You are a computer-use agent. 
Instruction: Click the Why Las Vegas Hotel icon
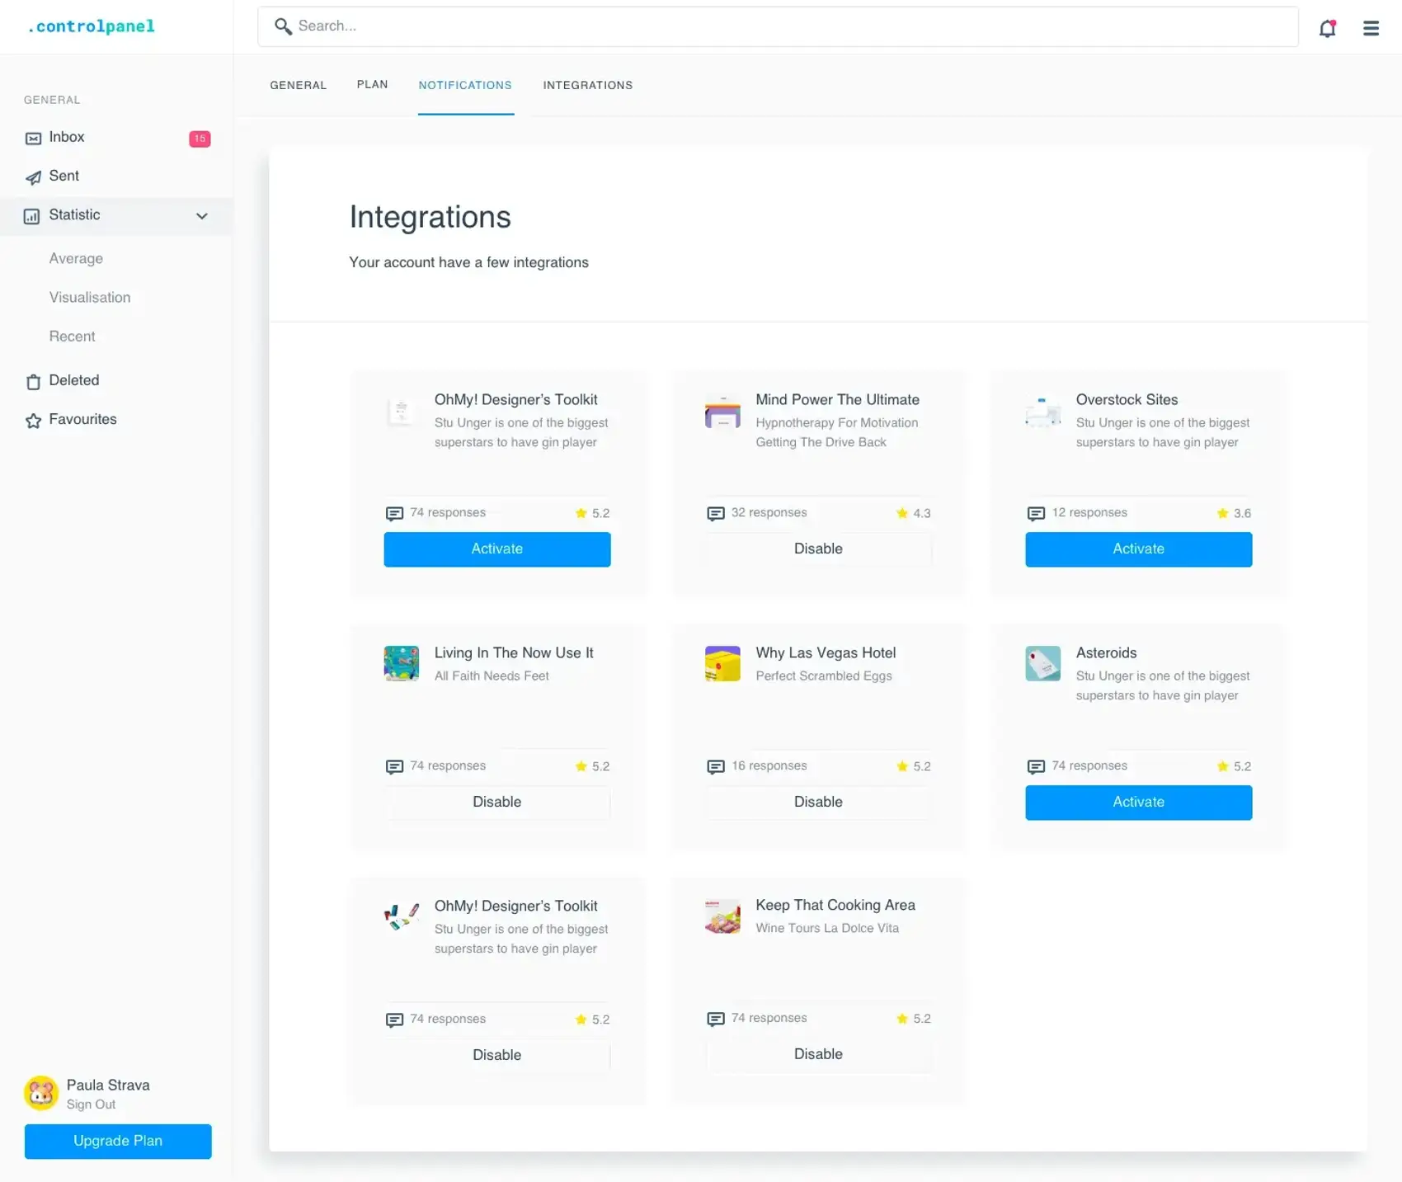[x=722, y=663]
